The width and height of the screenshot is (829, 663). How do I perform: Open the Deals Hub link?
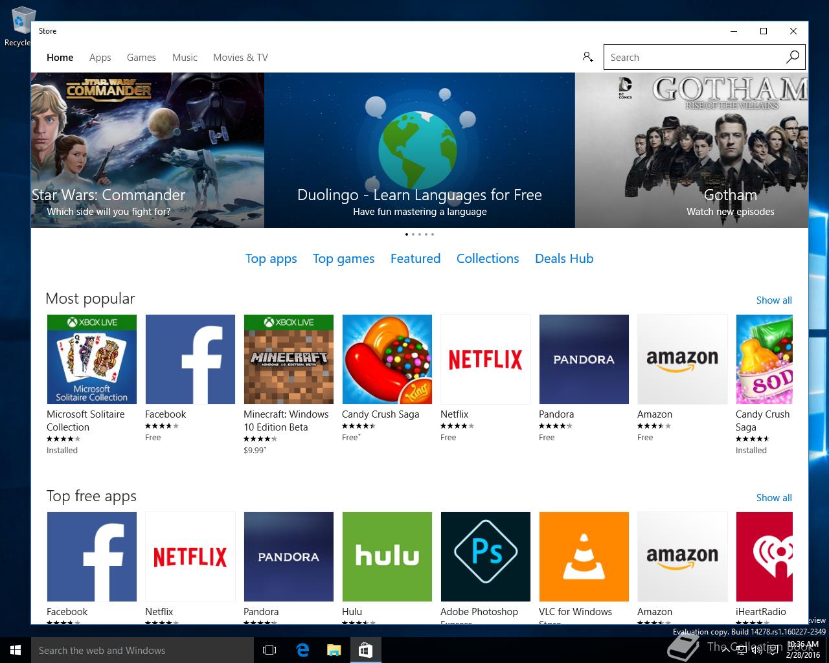[564, 258]
